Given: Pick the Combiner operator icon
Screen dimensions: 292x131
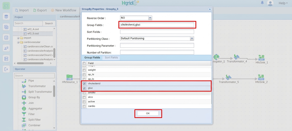Looking at the screenshot, I should click(24, 125).
